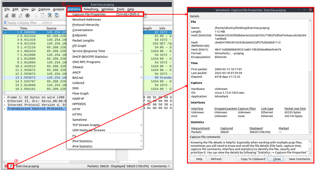Open the Wireless menu
Image resolution: width=318 pixels, height=171 pixels.
click(x=108, y=9)
